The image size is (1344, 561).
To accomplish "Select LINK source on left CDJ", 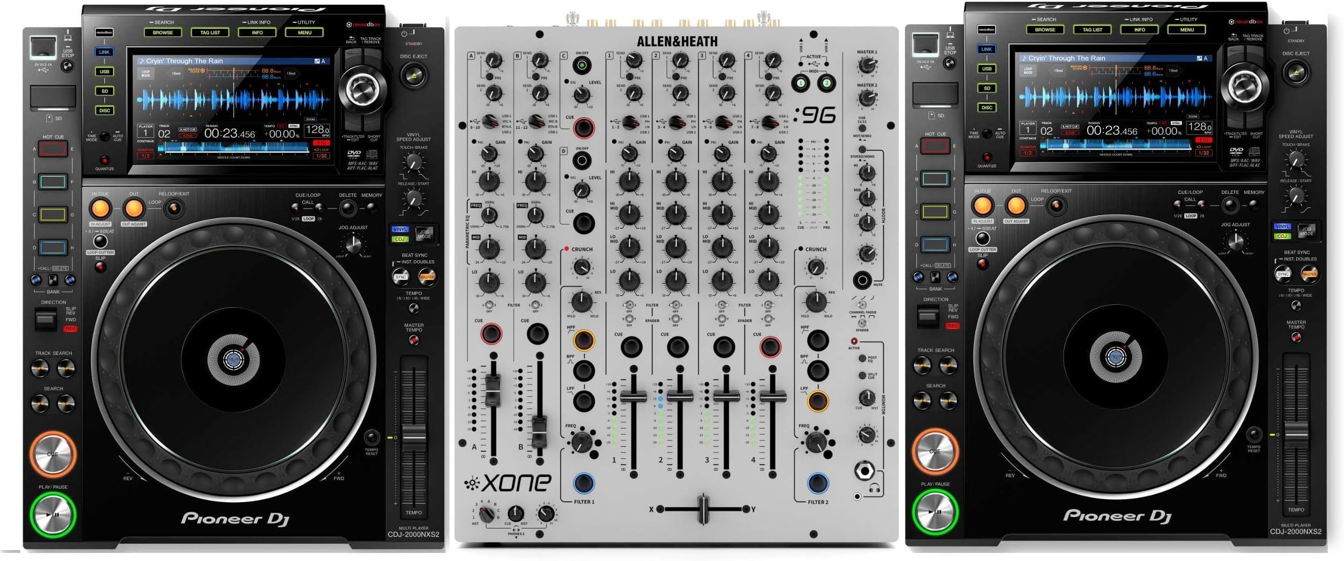I will (x=104, y=52).
